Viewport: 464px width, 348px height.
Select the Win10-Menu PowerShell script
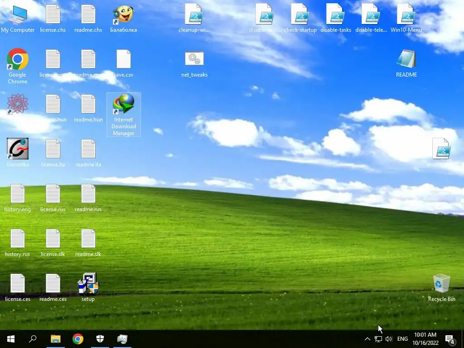pyautogui.click(x=406, y=19)
